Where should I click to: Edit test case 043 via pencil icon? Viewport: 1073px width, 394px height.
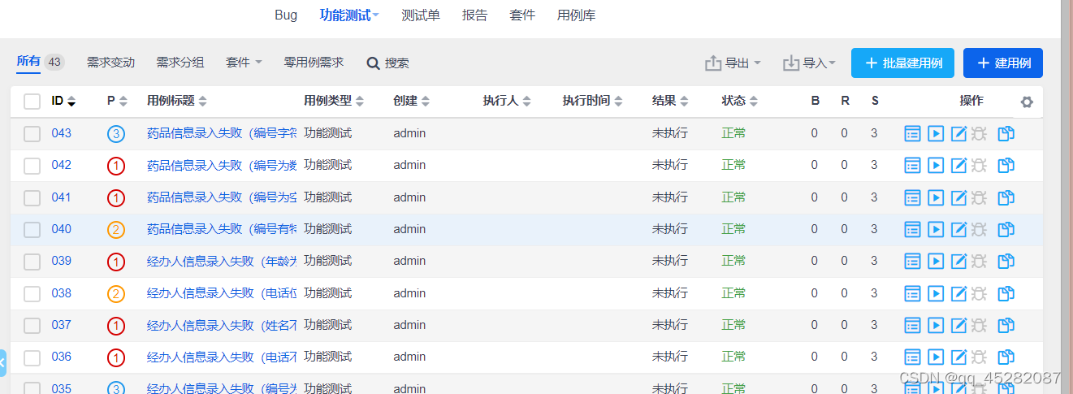point(958,134)
